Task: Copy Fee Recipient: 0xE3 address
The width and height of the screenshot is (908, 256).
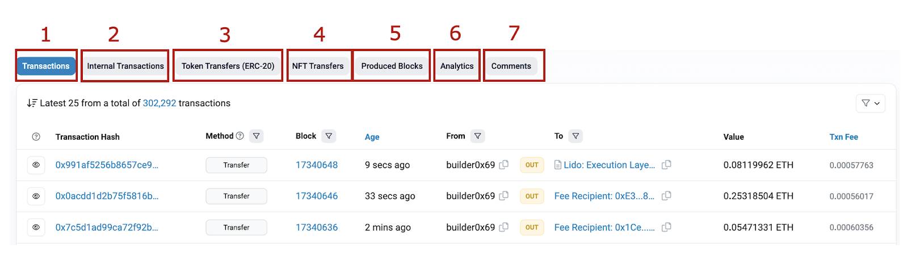Action: tap(666, 196)
